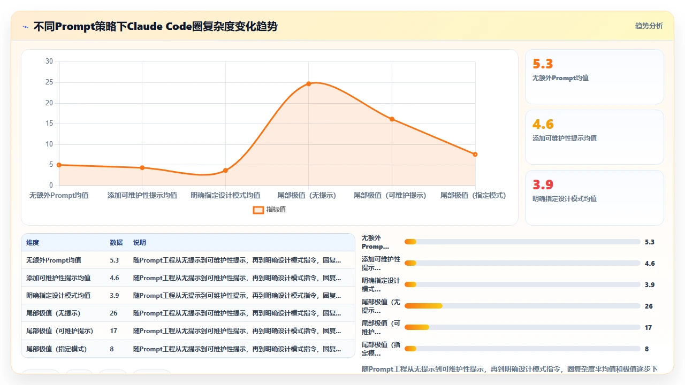Image resolution: width=685 pixels, height=385 pixels.
Task: Open the 3.9 明确指定设计模式均值 stat card
Action: [x=595, y=197]
